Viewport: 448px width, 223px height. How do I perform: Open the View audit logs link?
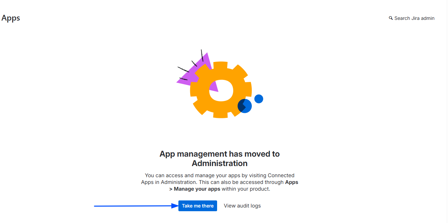[242, 206]
